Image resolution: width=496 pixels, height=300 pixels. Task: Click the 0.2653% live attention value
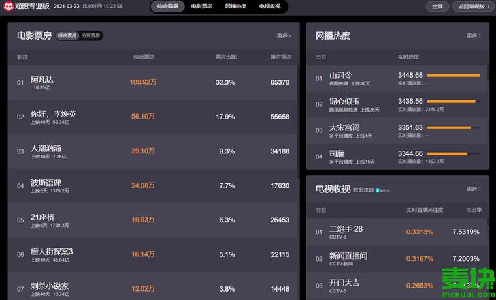[x=420, y=286]
